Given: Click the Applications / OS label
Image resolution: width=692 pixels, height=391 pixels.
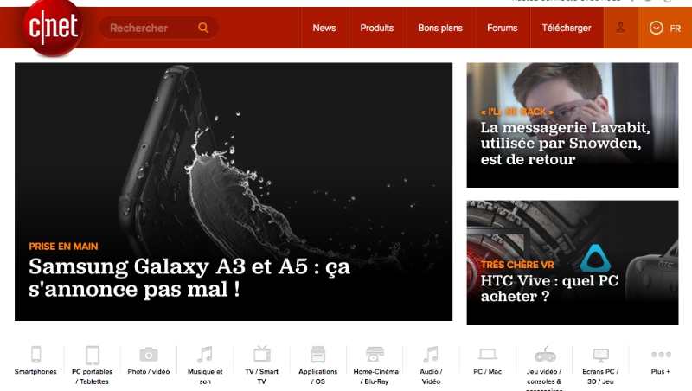Looking at the screenshot, I should point(317,376).
